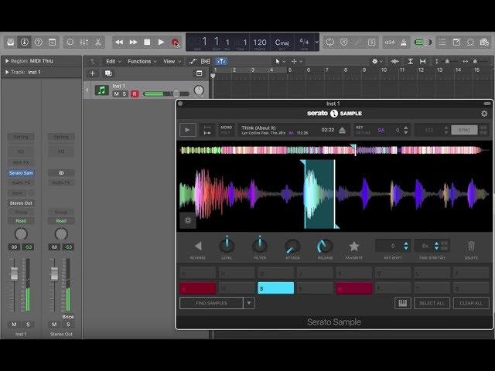Open Editors scissors icon

(98, 43)
